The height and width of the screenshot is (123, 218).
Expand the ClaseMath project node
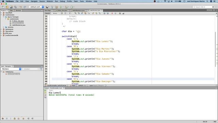tap(1, 13)
